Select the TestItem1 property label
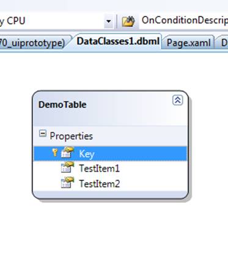 tap(99, 169)
